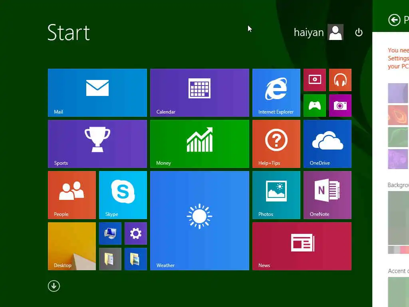Open the Money tile
This screenshot has height=307, width=409.
click(x=200, y=144)
